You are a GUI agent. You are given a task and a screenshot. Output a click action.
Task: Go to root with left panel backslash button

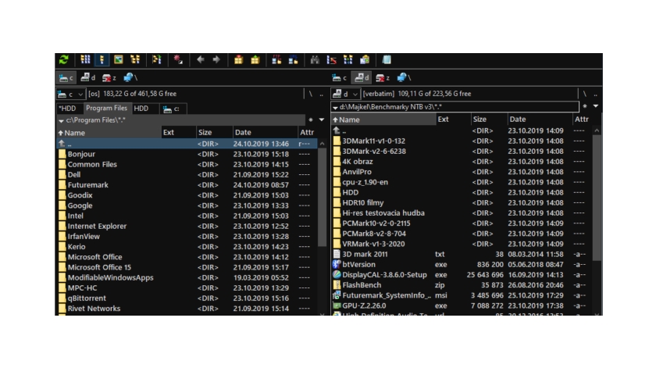point(311,94)
